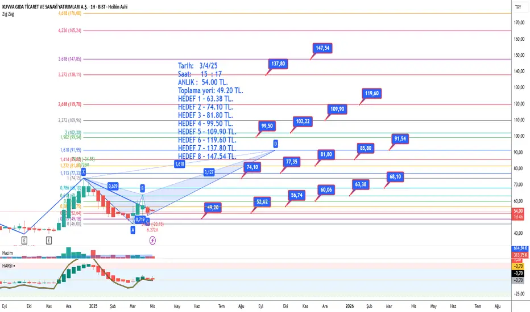530x312 pixels.
Task: Click the purple lightning bolt event icon
Action: click(x=152, y=241)
